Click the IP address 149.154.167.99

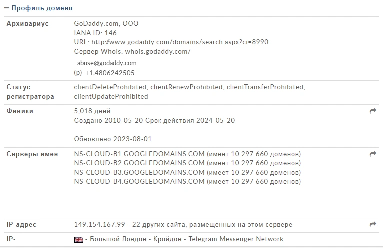tap(99, 225)
